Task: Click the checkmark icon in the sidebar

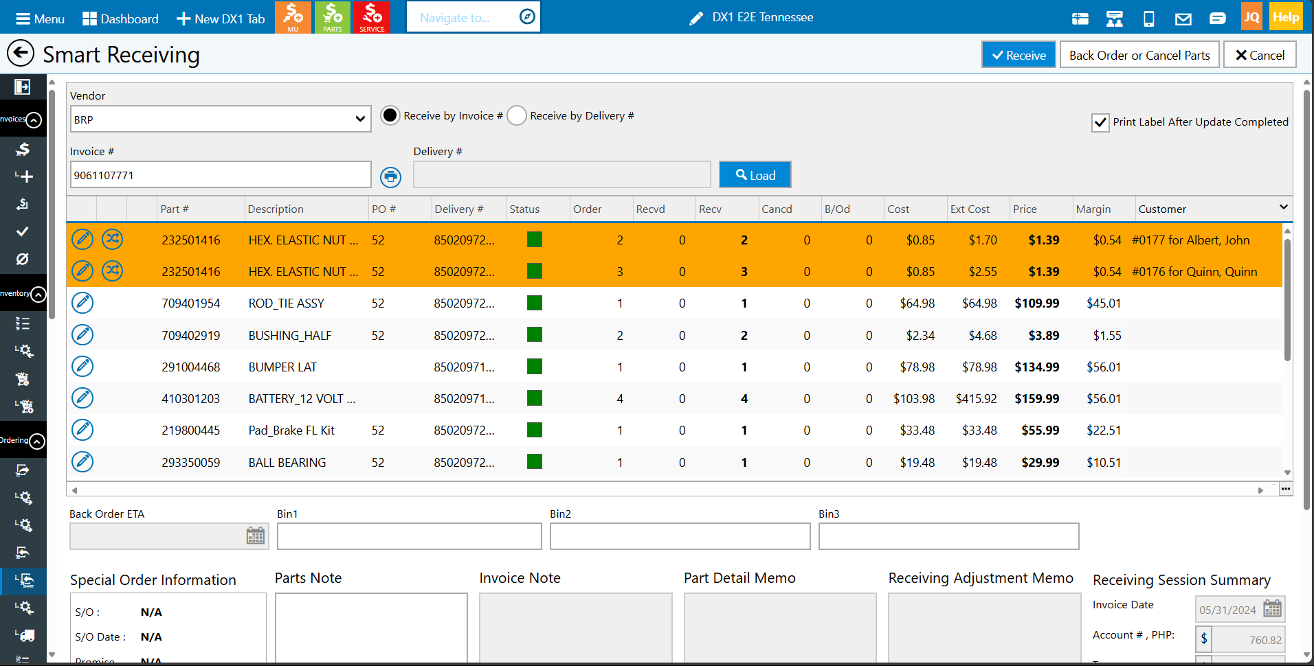Action: (23, 231)
